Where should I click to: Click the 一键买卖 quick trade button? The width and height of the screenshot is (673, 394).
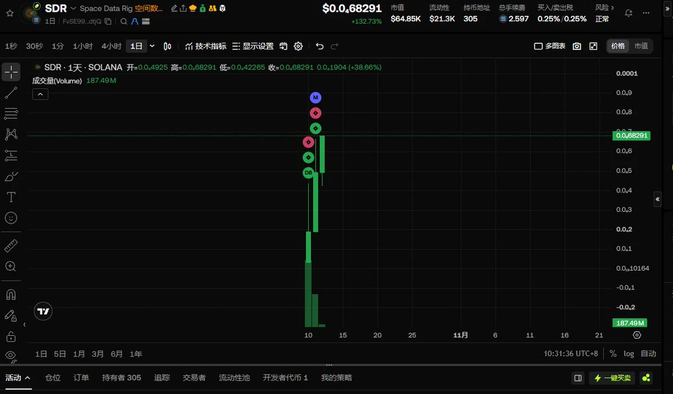click(x=612, y=378)
